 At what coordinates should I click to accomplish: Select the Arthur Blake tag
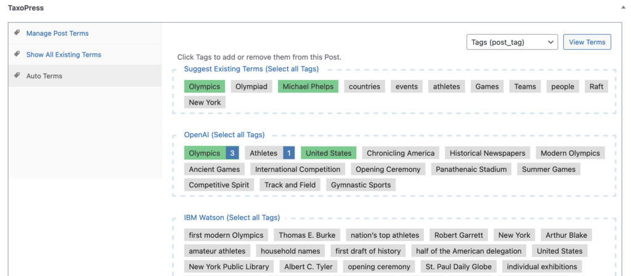(566, 235)
